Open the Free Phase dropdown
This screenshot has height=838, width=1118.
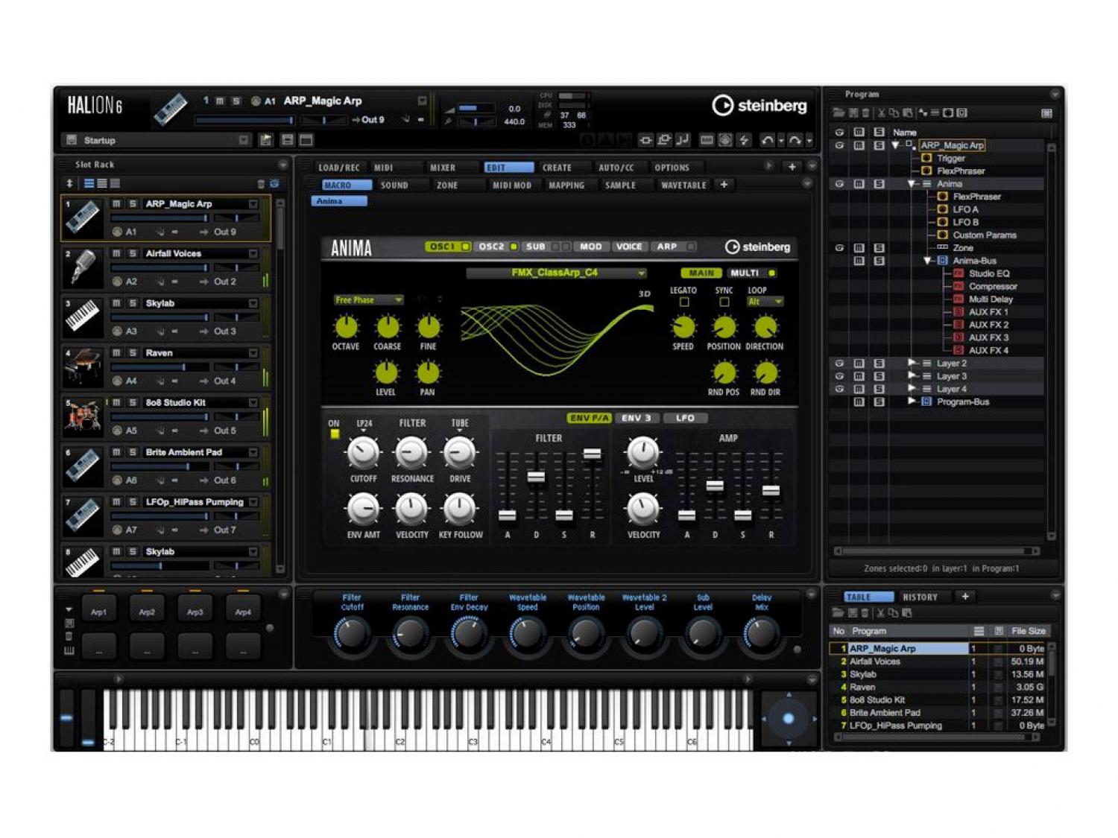[x=367, y=300]
